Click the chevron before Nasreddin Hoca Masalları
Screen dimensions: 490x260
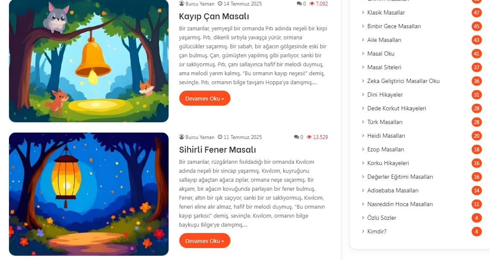[x=363, y=204]
